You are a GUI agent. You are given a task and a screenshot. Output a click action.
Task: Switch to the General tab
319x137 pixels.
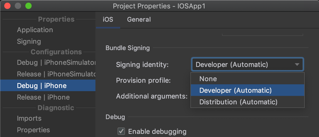pos(139,19)
